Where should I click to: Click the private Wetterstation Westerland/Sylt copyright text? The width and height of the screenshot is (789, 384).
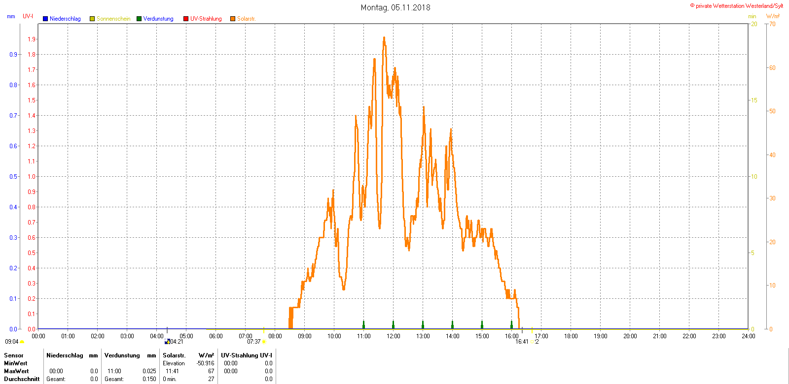[737, 6]
